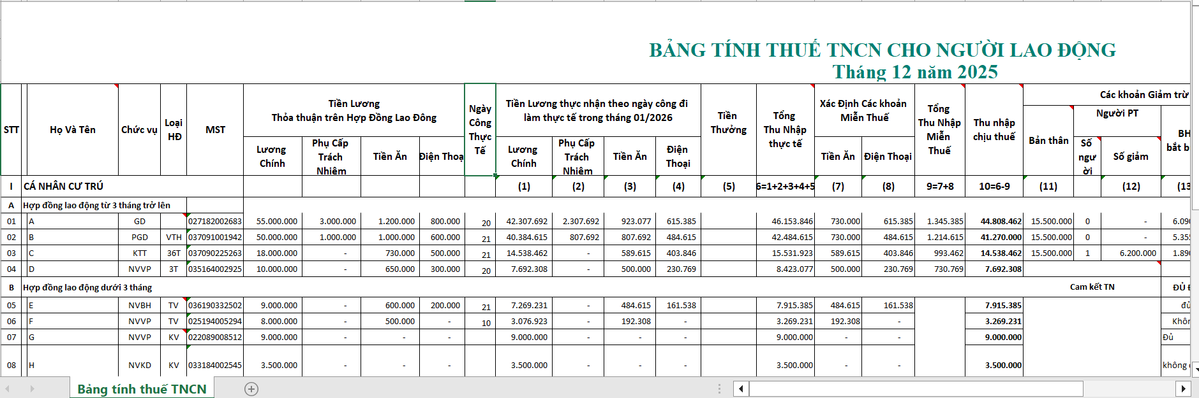Image resolution: width=1199 pixels, height=398 pixels.
Task: Select the Cam kết TN cell
Action: point(1092,287)
